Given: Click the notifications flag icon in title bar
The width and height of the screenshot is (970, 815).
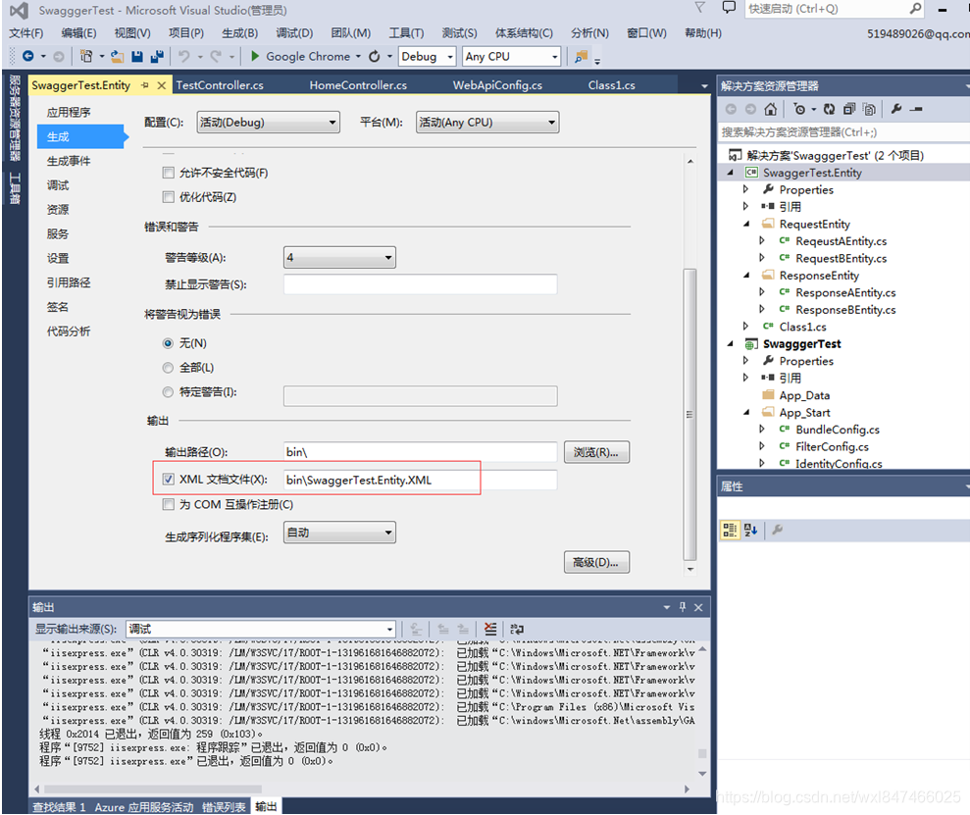Looking at the screenshot, I should pyautogui.click(x=699, y=8).
